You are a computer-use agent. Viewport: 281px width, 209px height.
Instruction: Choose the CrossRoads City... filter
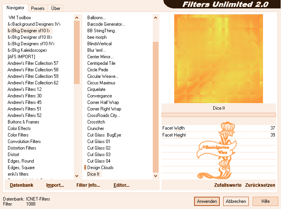104,115
